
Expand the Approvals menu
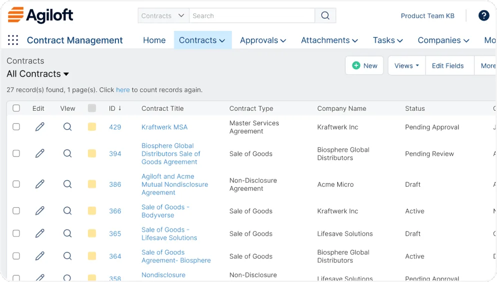[263, 40]
